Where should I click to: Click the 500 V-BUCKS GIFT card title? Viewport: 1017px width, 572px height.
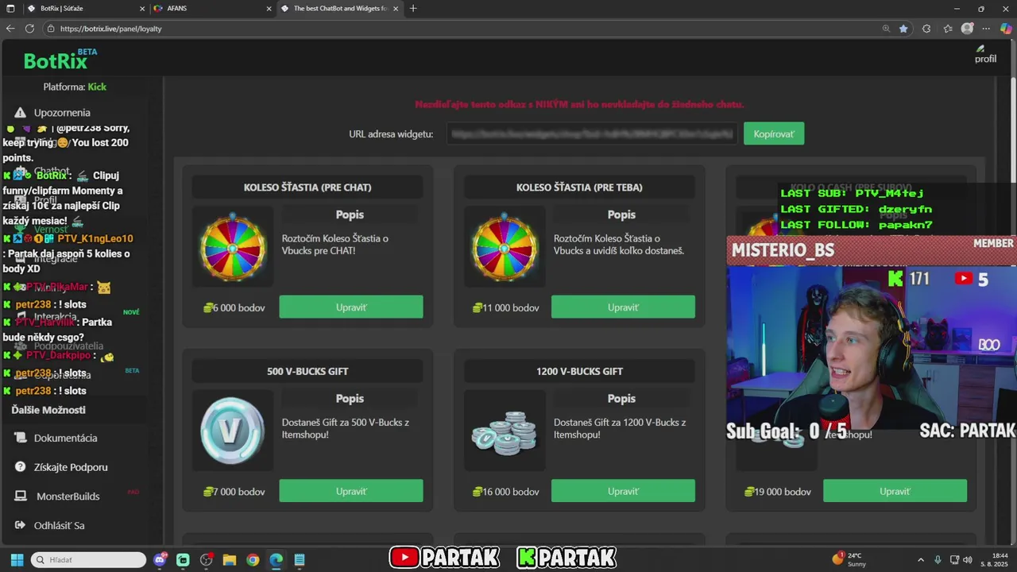307,371
